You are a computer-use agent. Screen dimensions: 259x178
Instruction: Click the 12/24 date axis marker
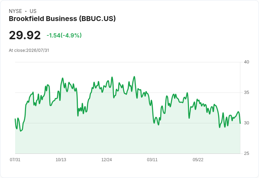tap(107, 159)
